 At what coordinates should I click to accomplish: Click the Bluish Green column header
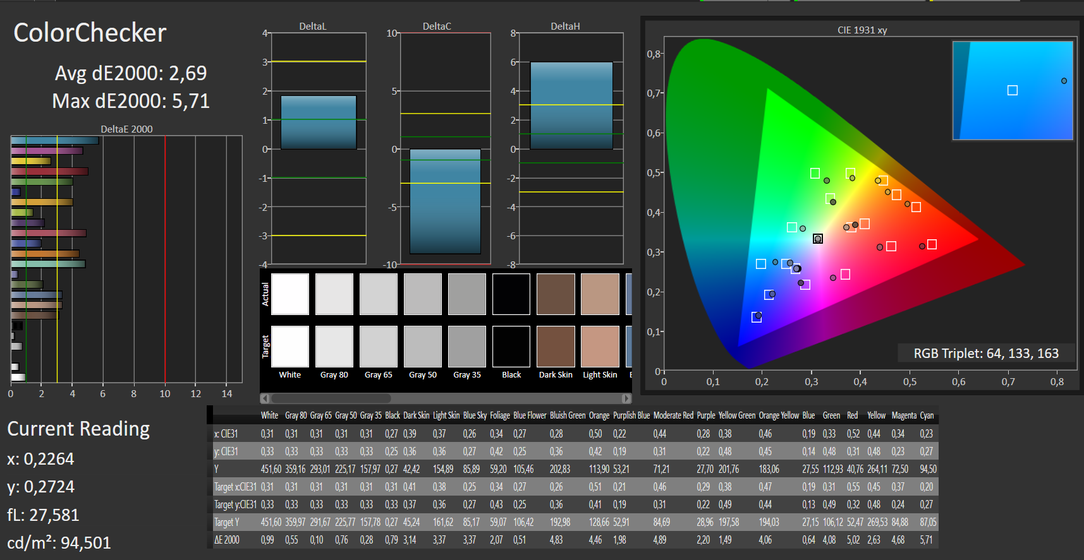pyautogui.click(x=568, y=415)
